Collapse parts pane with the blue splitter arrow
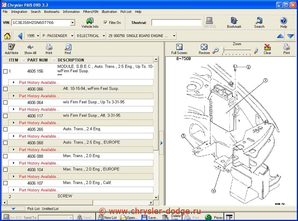 point(161,143)
